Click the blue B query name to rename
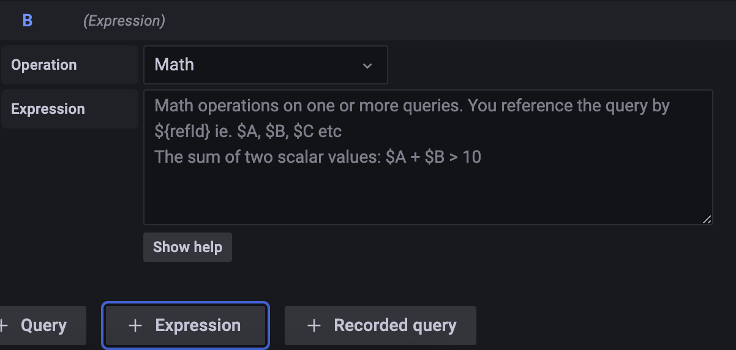Screen dimensions: 736x350 [x=28, y=20]
